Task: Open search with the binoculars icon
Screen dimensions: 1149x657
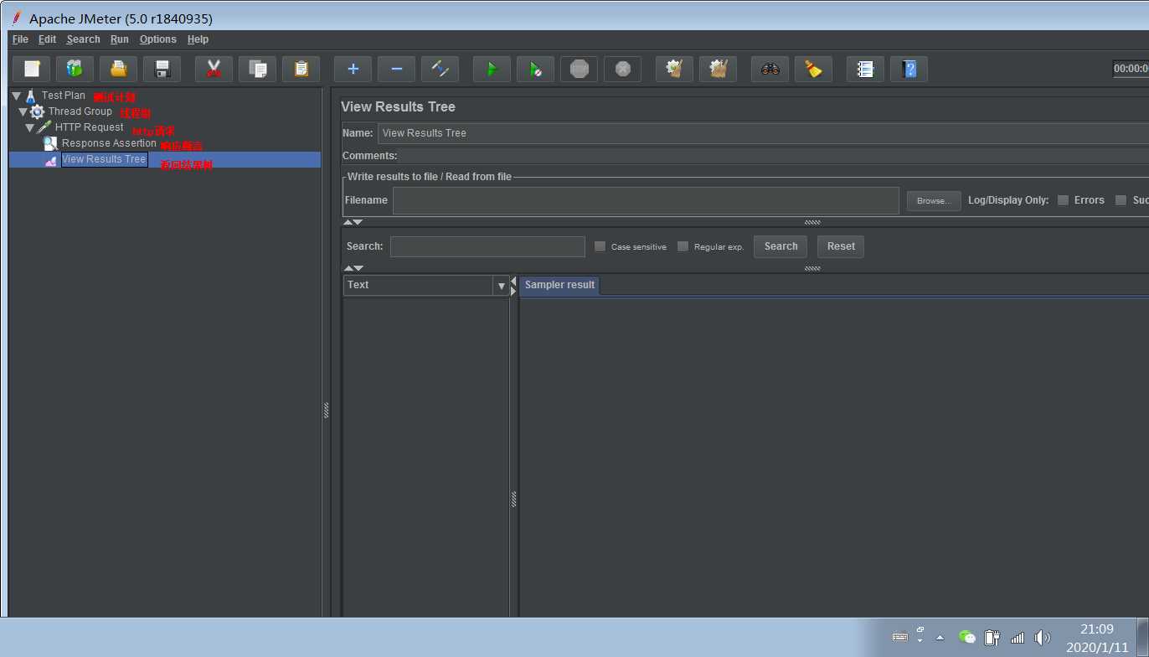Action: coord(770,69)
